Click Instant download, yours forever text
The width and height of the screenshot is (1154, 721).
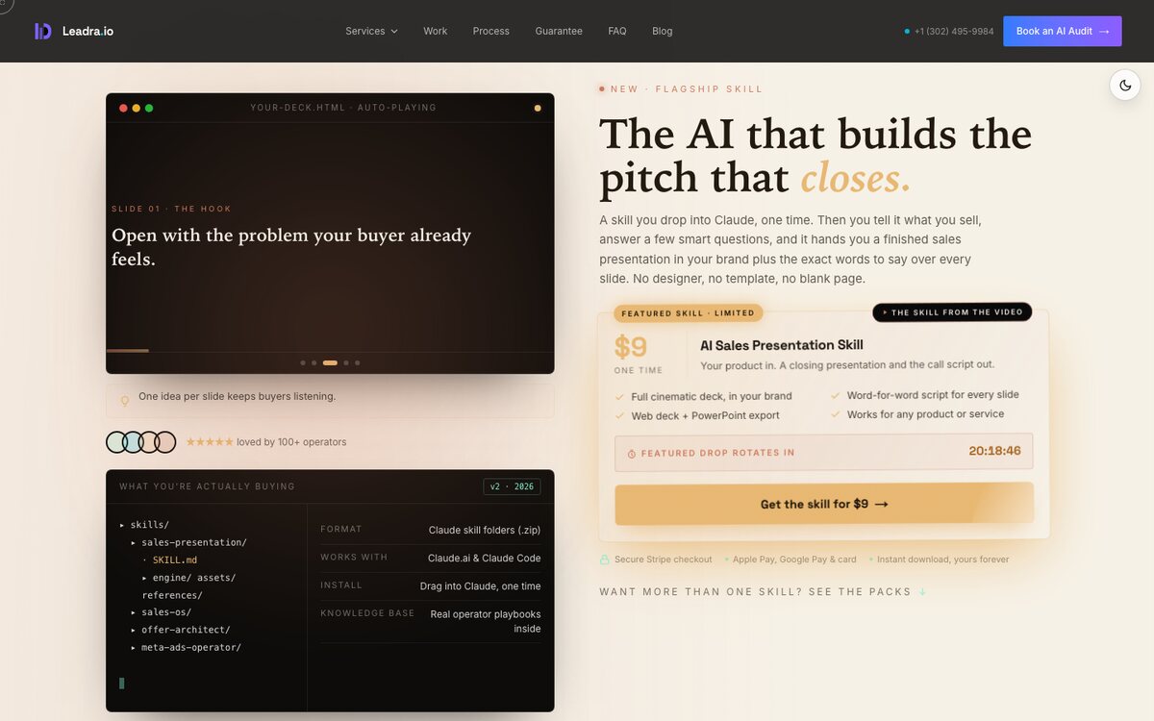943,559
